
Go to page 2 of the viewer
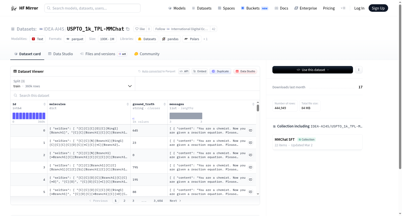tap(124, 201)
